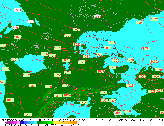Screen dimensions: 164x126
Task: Click the legend value 311
Action: [67, 125]
